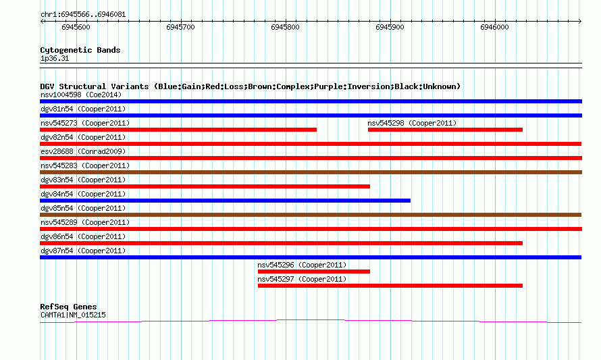This screenshot has height=360, width=601.
Task: Click the 6945800 ruler tick label
Action: [x=285, y=27]
